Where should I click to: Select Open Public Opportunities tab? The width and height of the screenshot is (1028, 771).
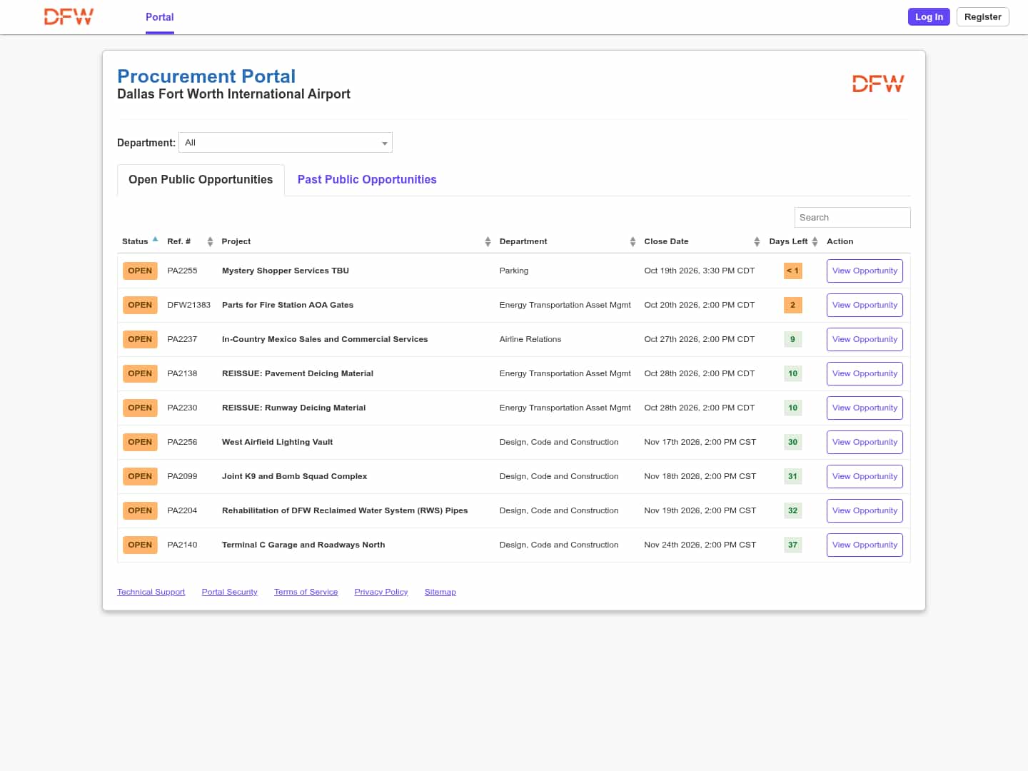pos(201,180)
